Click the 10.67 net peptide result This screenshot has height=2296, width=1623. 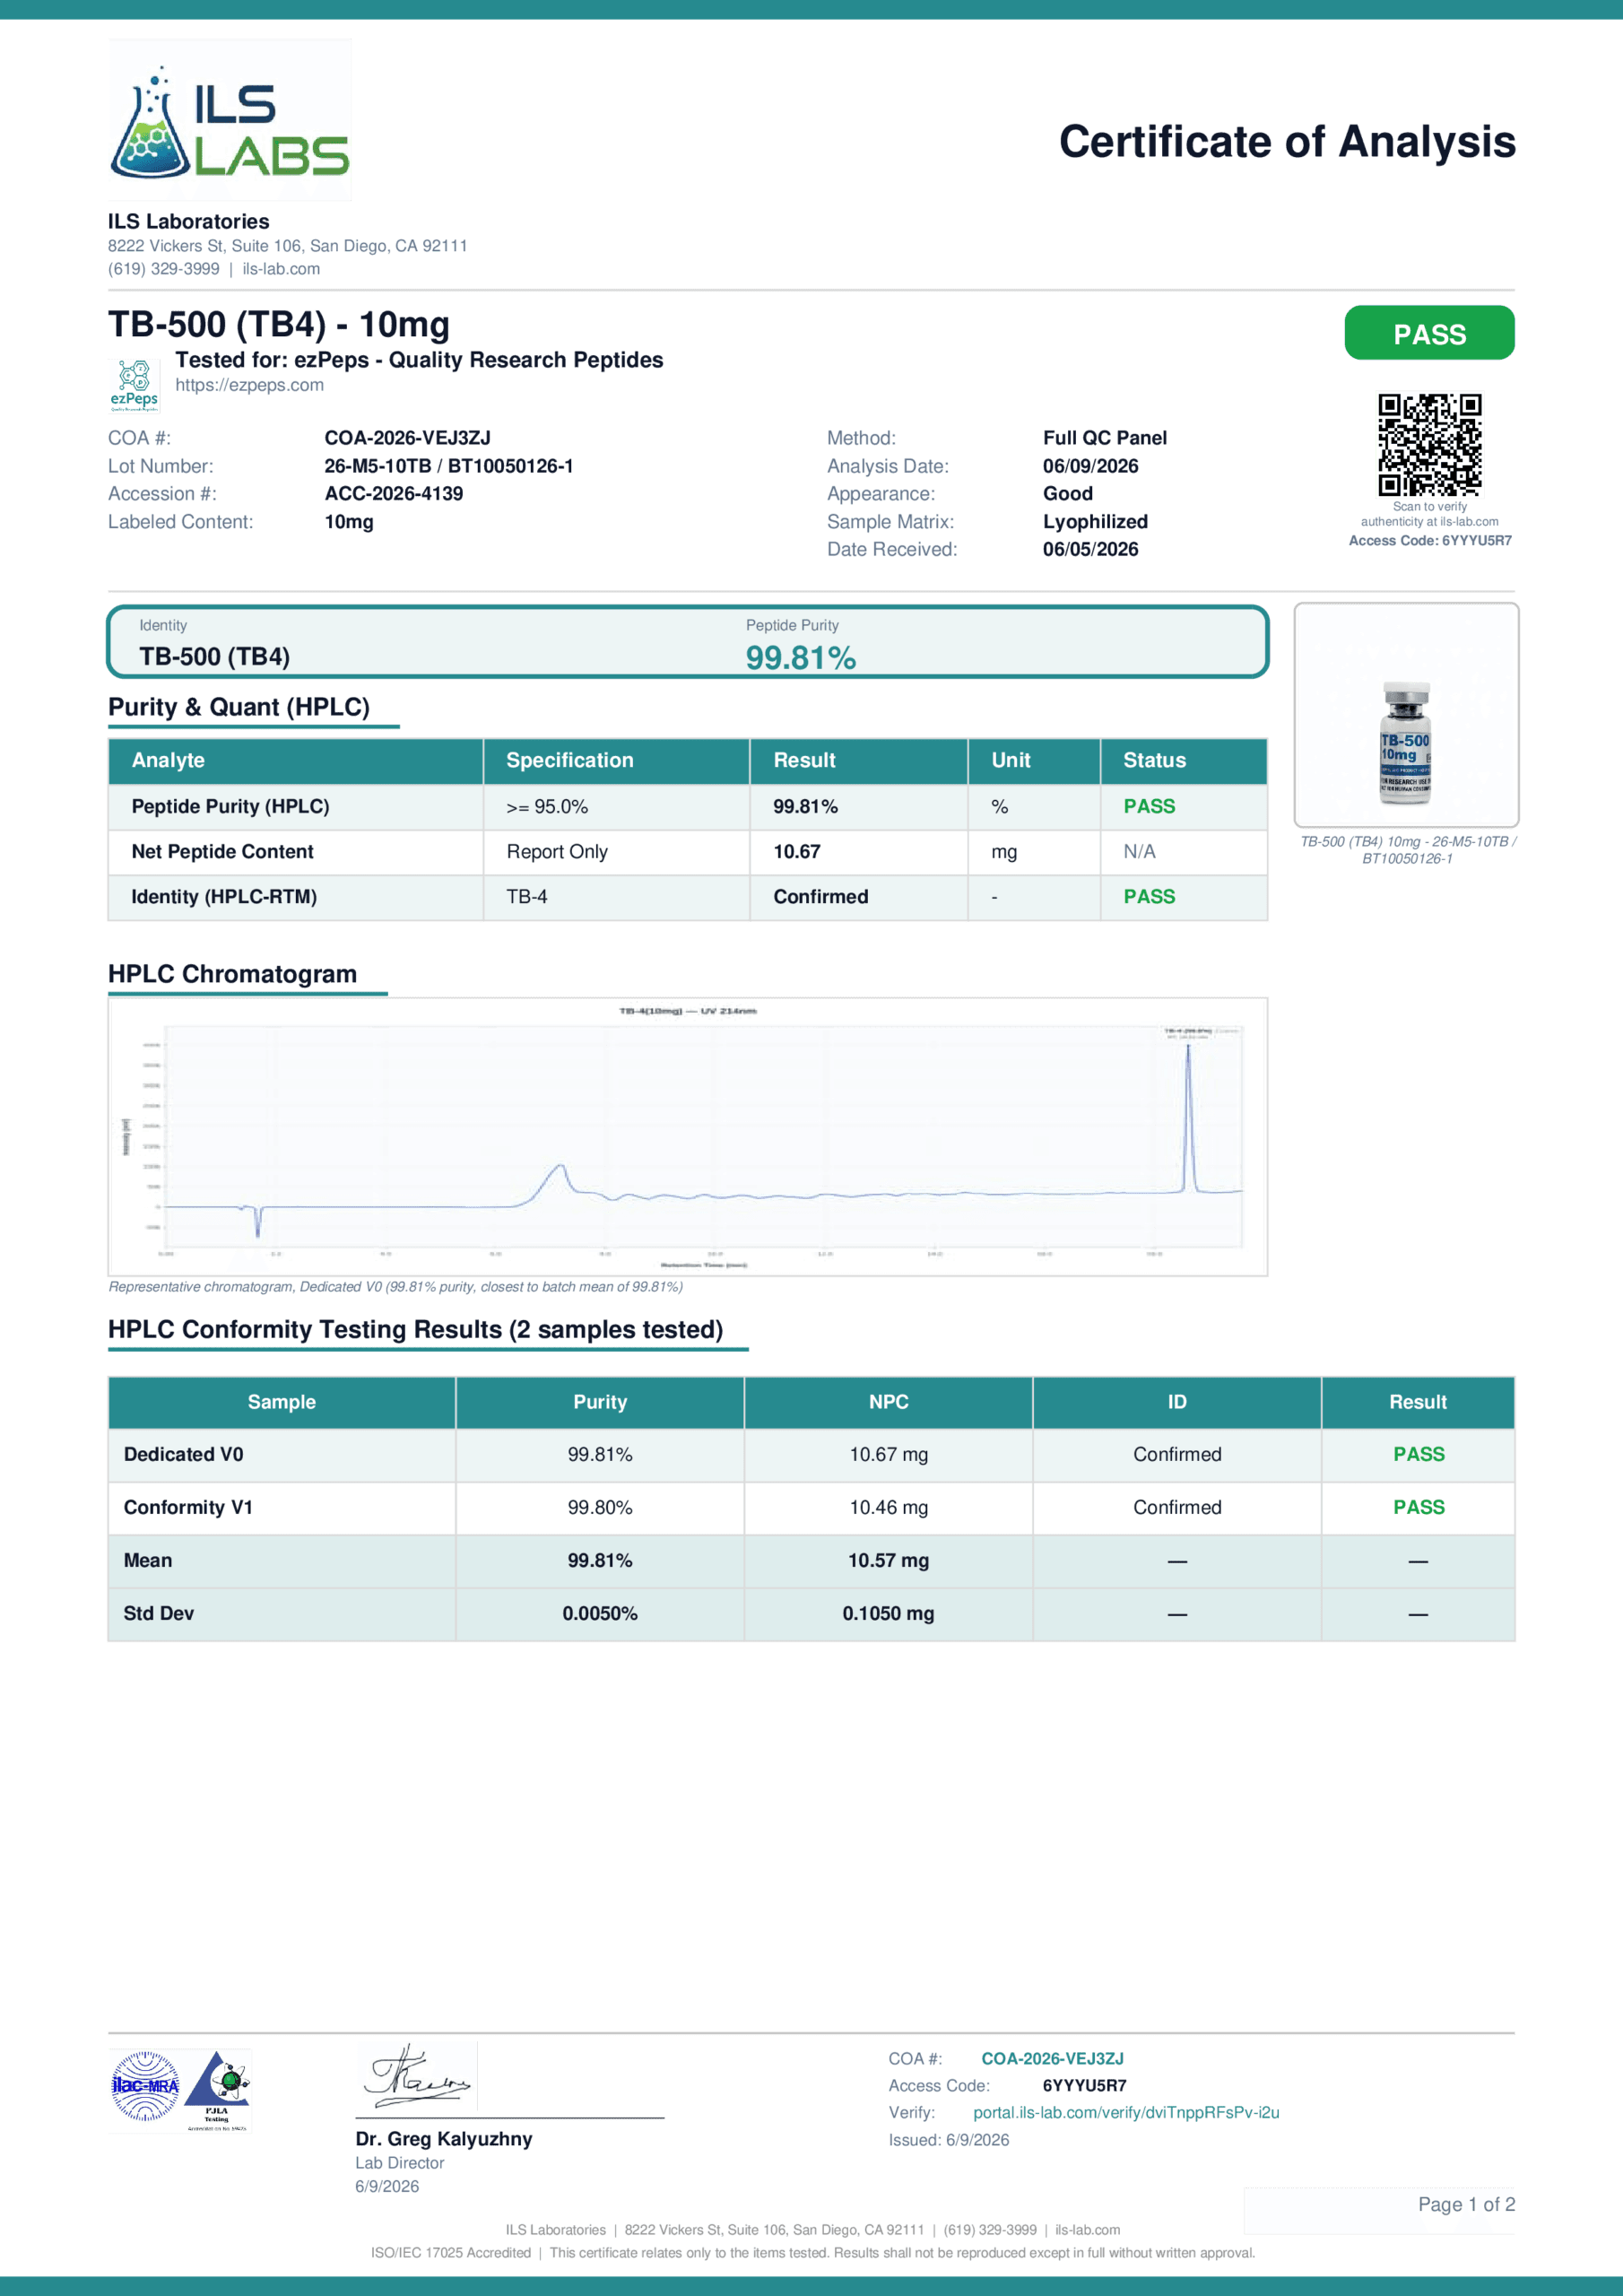point(796,851)
